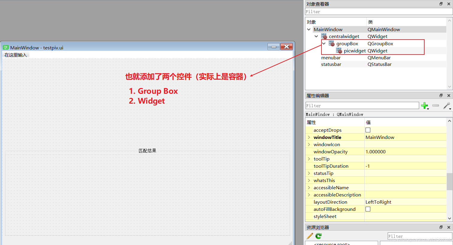Select the statusbar item in object tree
The width and height of the screenshot is (453, 245).
(x=331, y=64)
